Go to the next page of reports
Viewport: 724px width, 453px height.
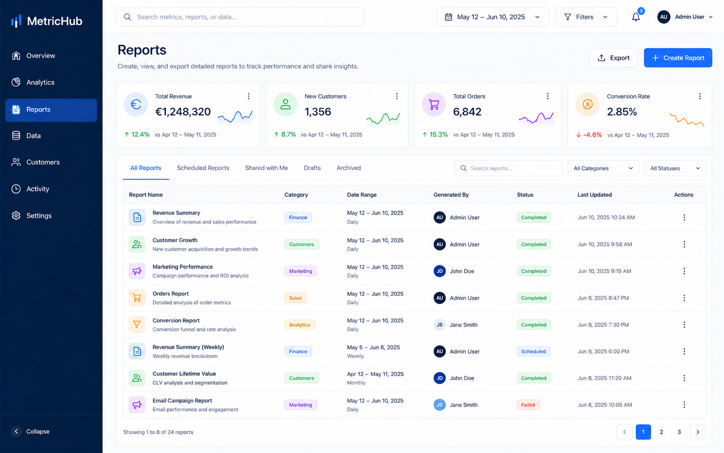pos(698,432)
